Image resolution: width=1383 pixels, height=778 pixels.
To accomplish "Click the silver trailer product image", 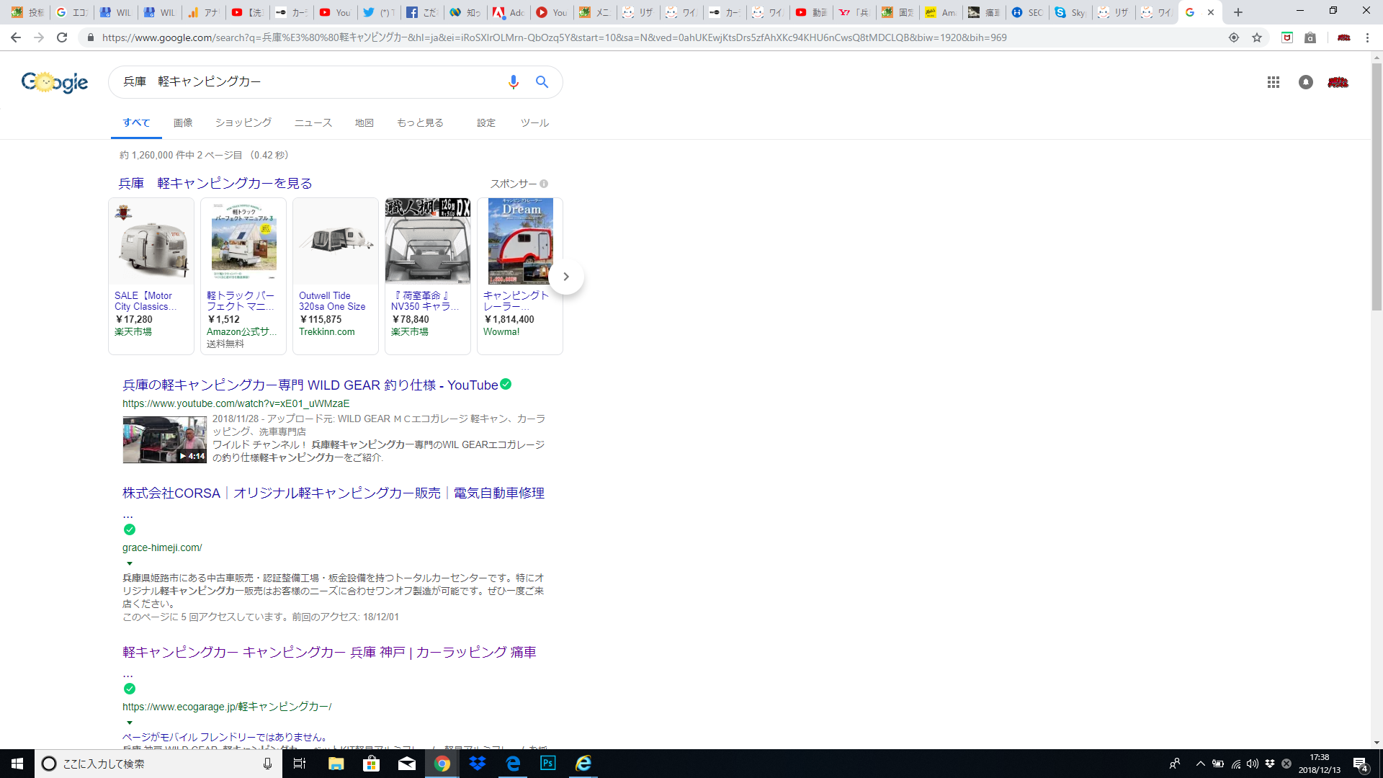I will click(151, 241).
